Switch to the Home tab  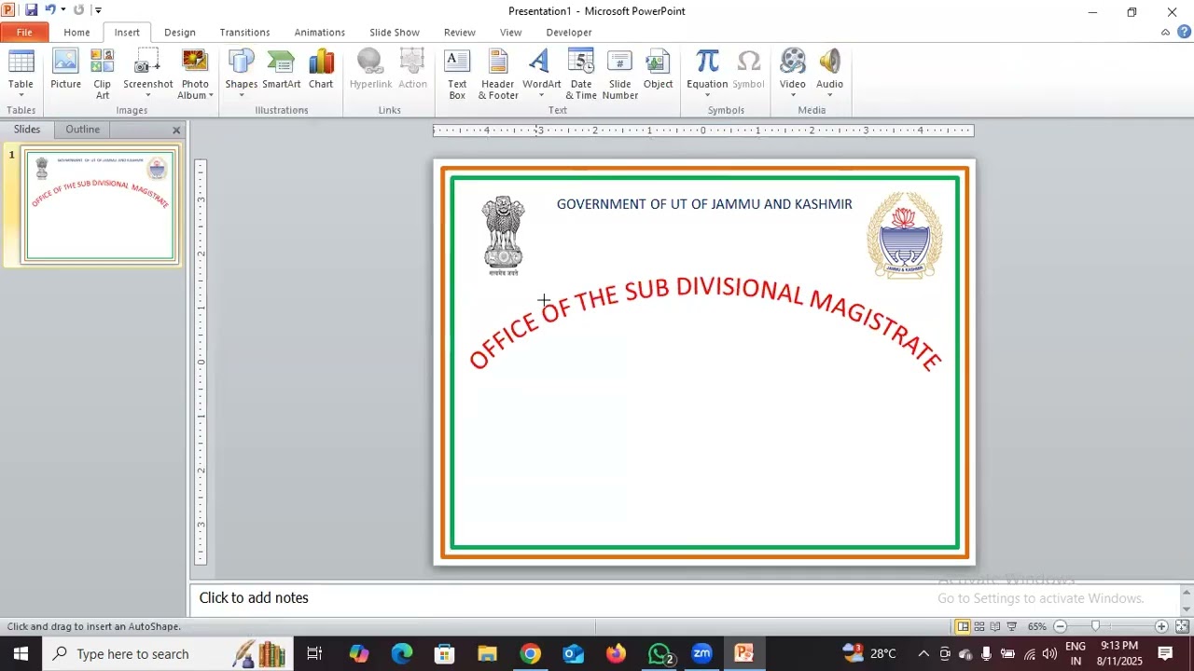point(76,33)
